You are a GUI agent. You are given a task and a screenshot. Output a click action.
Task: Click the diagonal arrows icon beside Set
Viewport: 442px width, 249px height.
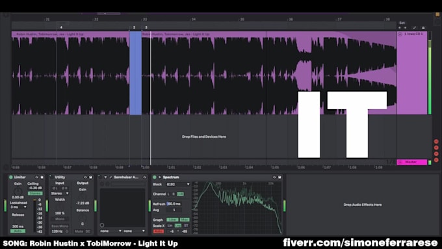pyautogui.click(x=415, y=28)
